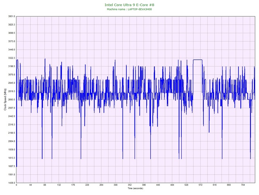
Task: Click the 0 label on the time axis
Action: (x=16, y=185)
